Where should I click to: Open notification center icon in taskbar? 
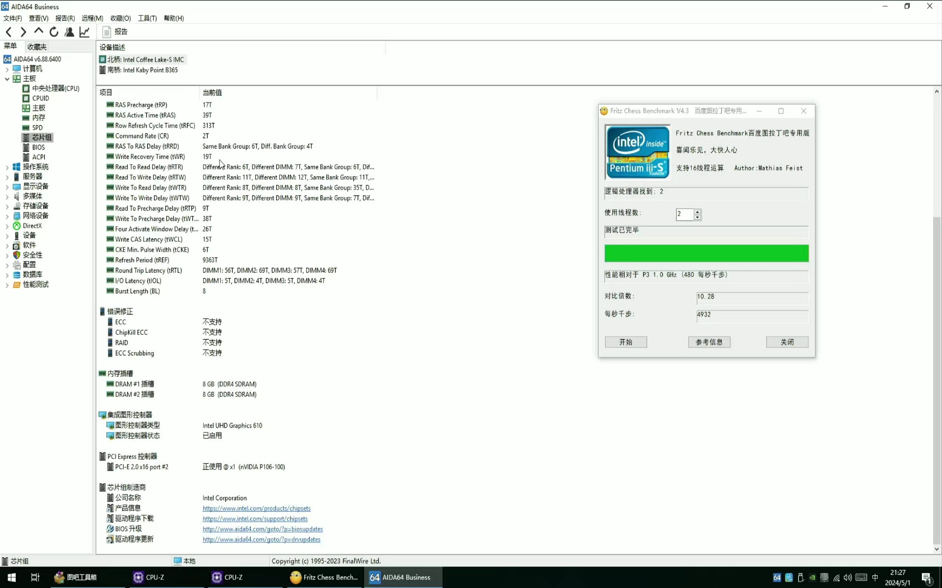click(x=927, y=578)
